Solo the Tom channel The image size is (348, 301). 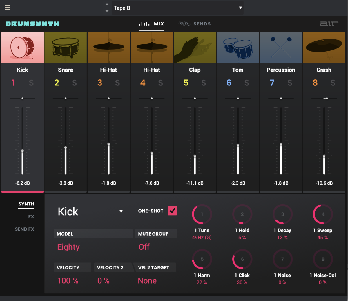tap(247, 83)
